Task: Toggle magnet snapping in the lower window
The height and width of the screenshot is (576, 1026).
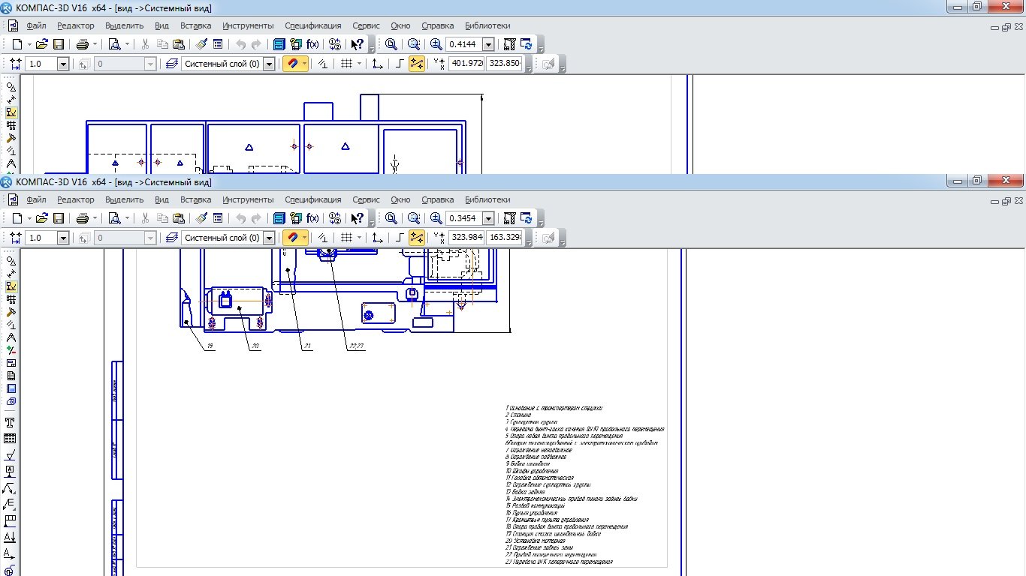Action: 294,238
